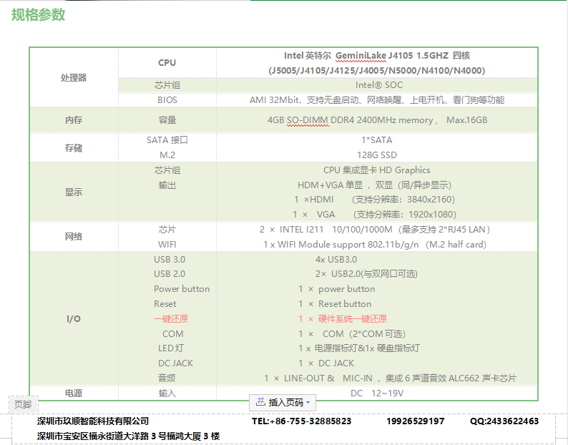Click the 显示 category cell

pyautogui.click(x=74, y=192)
